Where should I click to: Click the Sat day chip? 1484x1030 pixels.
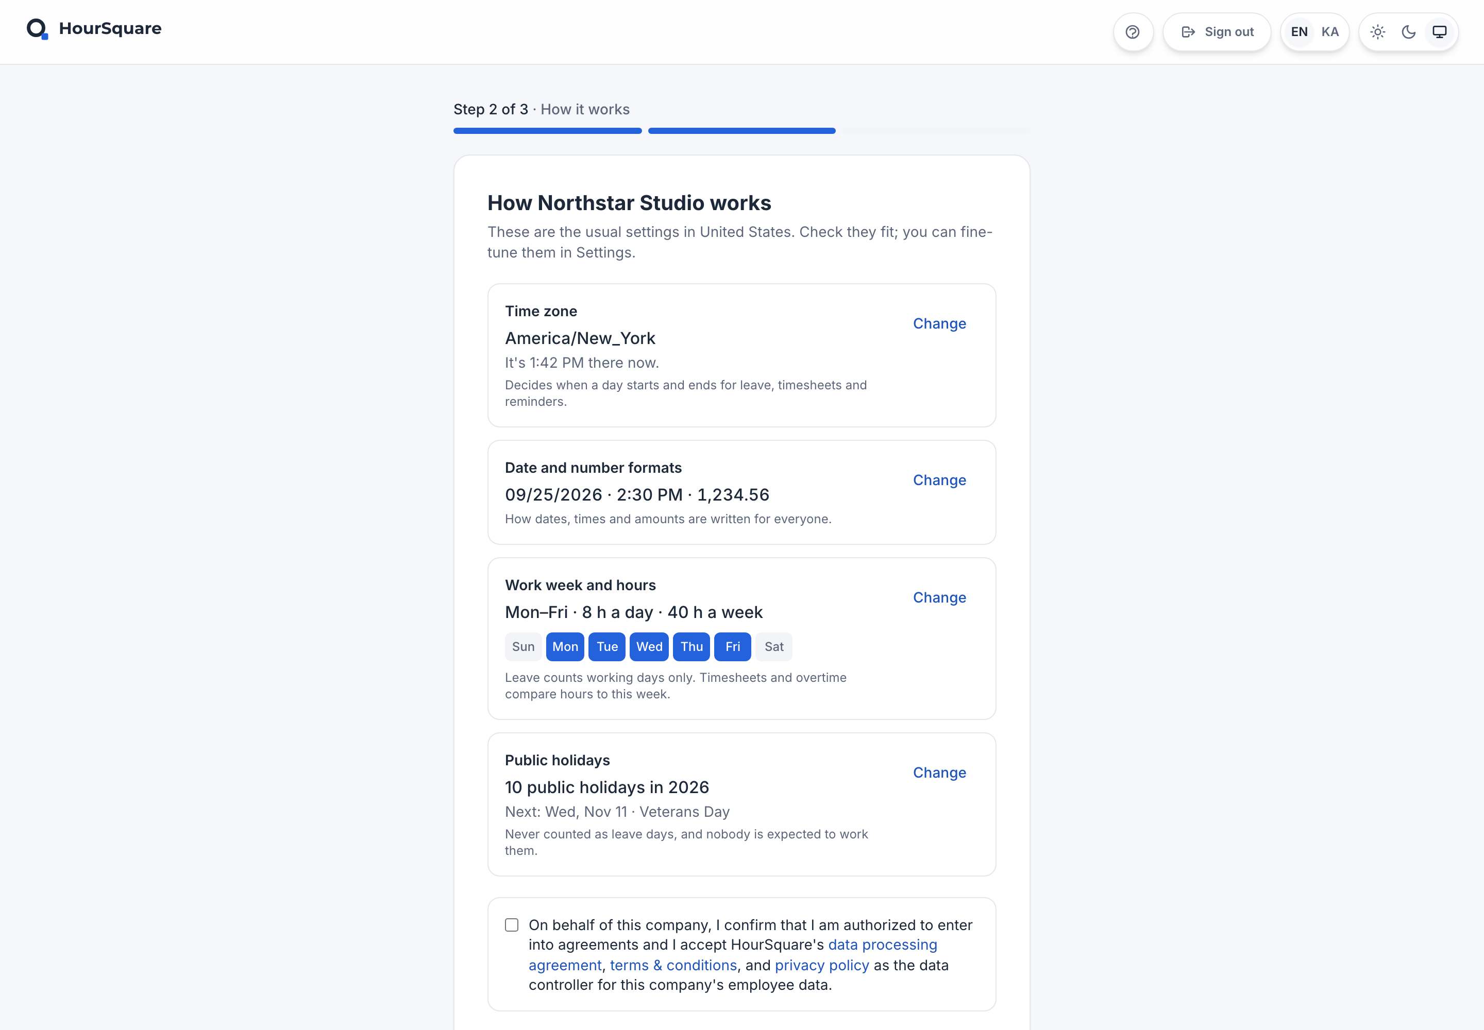[x=773, y=647]
